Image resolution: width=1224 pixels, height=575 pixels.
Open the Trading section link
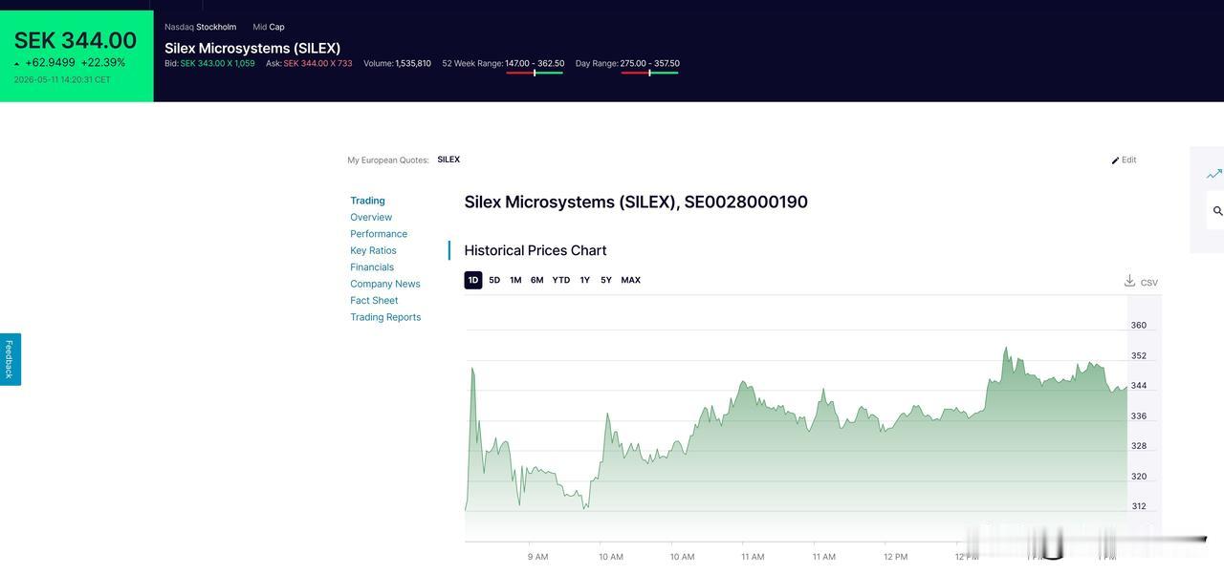[x=367, y=201]
